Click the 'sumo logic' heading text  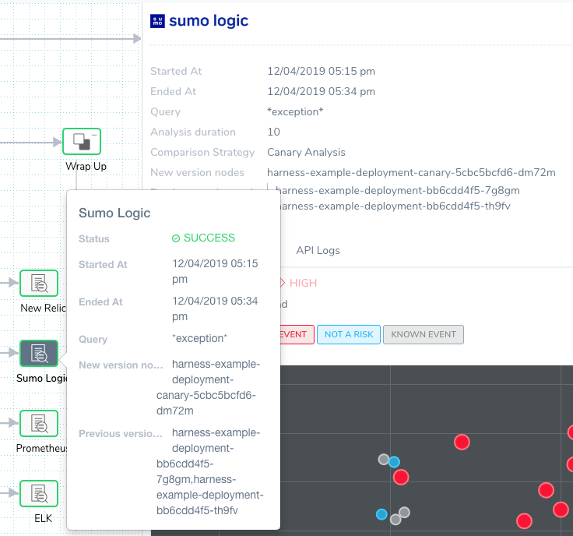point(209,21)
